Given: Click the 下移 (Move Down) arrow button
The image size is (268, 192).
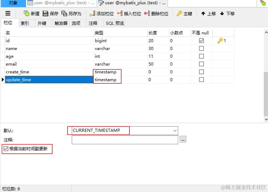Looking at the screenshot, I should click(227, 14).
